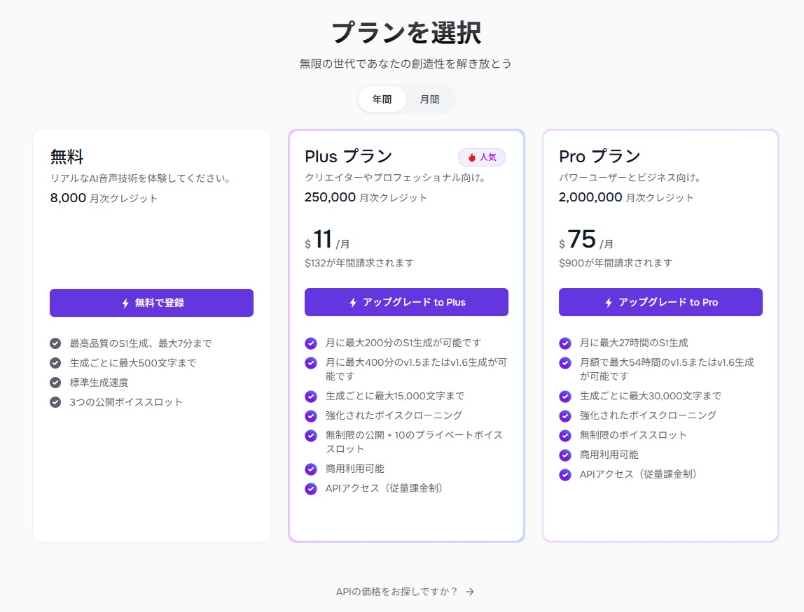Click checkmark beside 月に最大27時間のS1生成
This screenshot has height=612, width=804.
pos(565,343)
